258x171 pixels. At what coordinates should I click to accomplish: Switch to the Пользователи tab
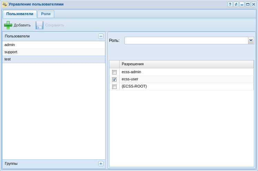20,14
